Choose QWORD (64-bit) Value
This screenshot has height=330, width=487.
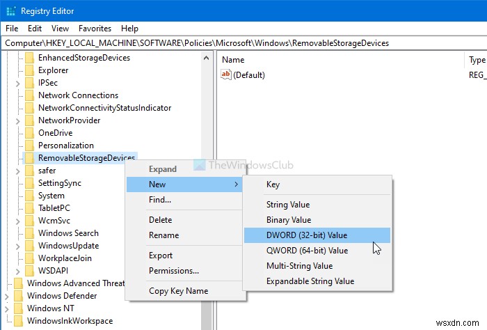(x=317, y=251)
